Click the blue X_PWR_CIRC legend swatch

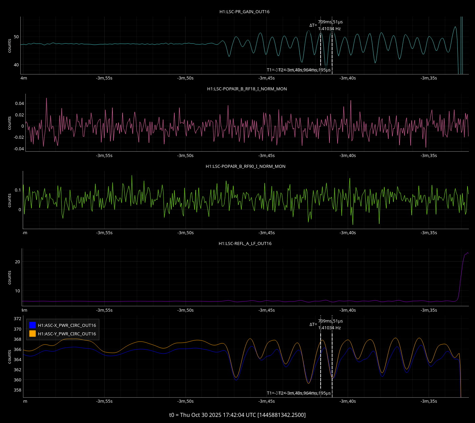(33, 325)
